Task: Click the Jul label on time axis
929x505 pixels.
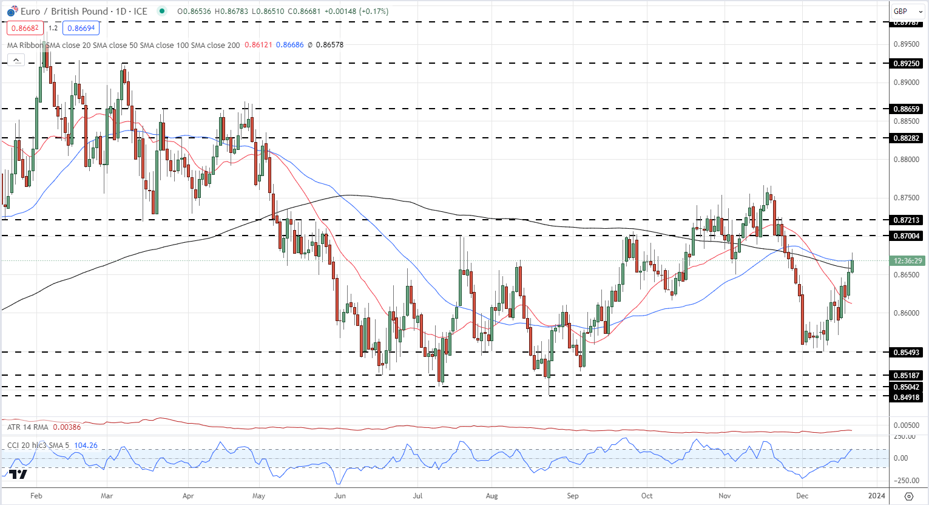Action: 418,496
